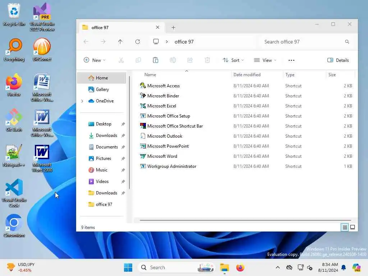This screenshot has width=368, height=276.
Task: Refresh the office 97 folder
Action: point(138,42)
